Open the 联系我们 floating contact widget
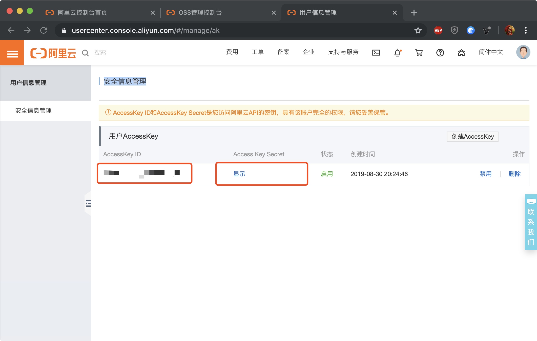 click(x=531, y=222)
